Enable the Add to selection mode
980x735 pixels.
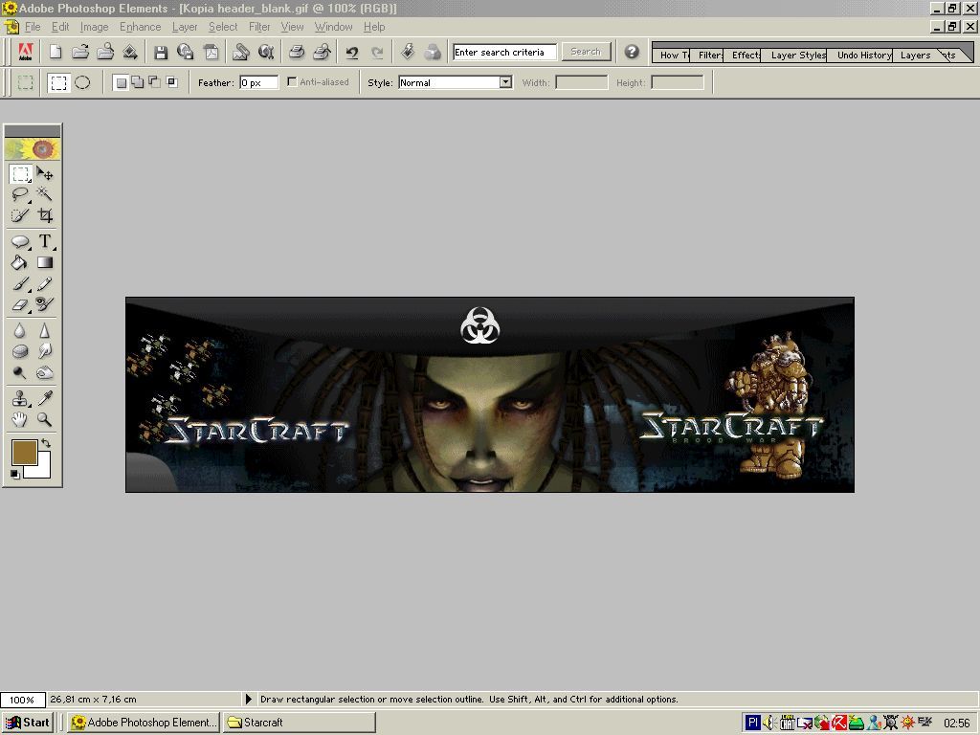[137, 82]
